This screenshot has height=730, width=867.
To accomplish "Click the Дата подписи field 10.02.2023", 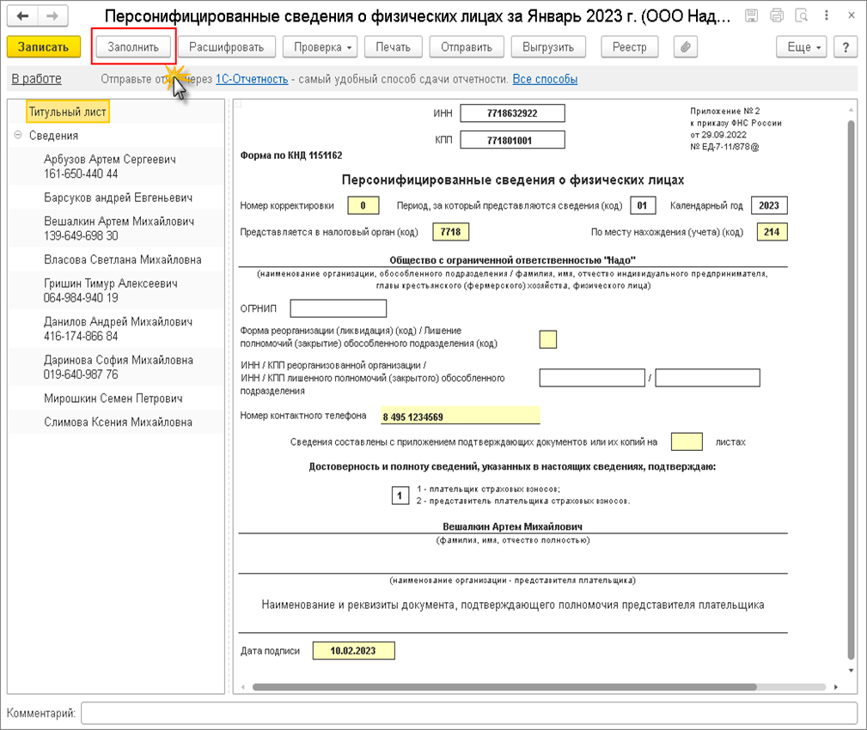I will pos(354,650).
